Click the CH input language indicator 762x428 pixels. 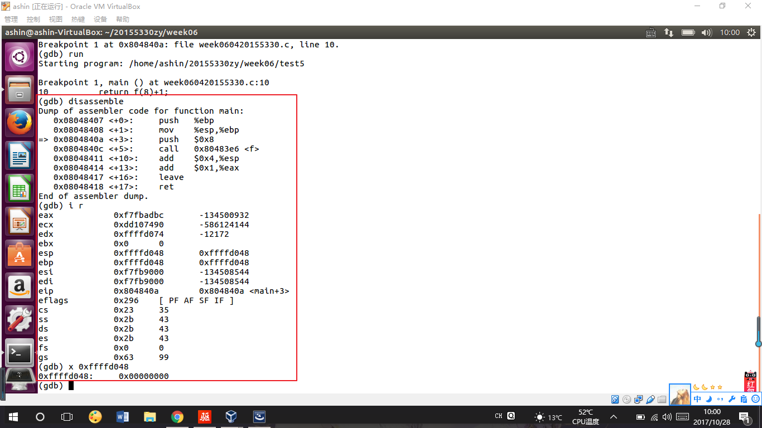(x=499, y=416)
